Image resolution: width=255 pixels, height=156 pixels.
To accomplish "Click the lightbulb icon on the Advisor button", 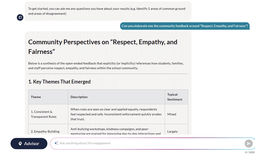I will [x=20, y=144].
